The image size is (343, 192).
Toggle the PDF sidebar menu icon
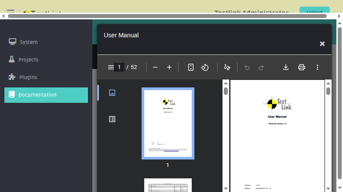(x=111, y=67)
